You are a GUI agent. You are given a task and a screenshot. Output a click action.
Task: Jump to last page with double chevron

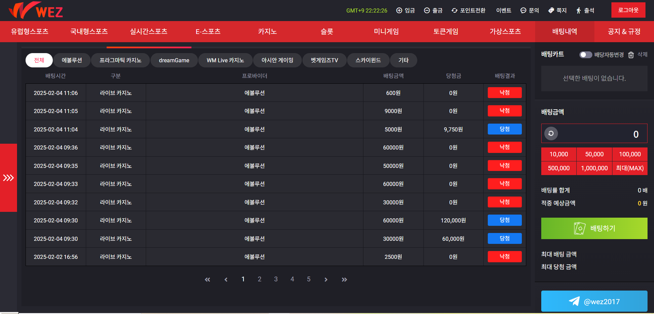tap(344, 280)
